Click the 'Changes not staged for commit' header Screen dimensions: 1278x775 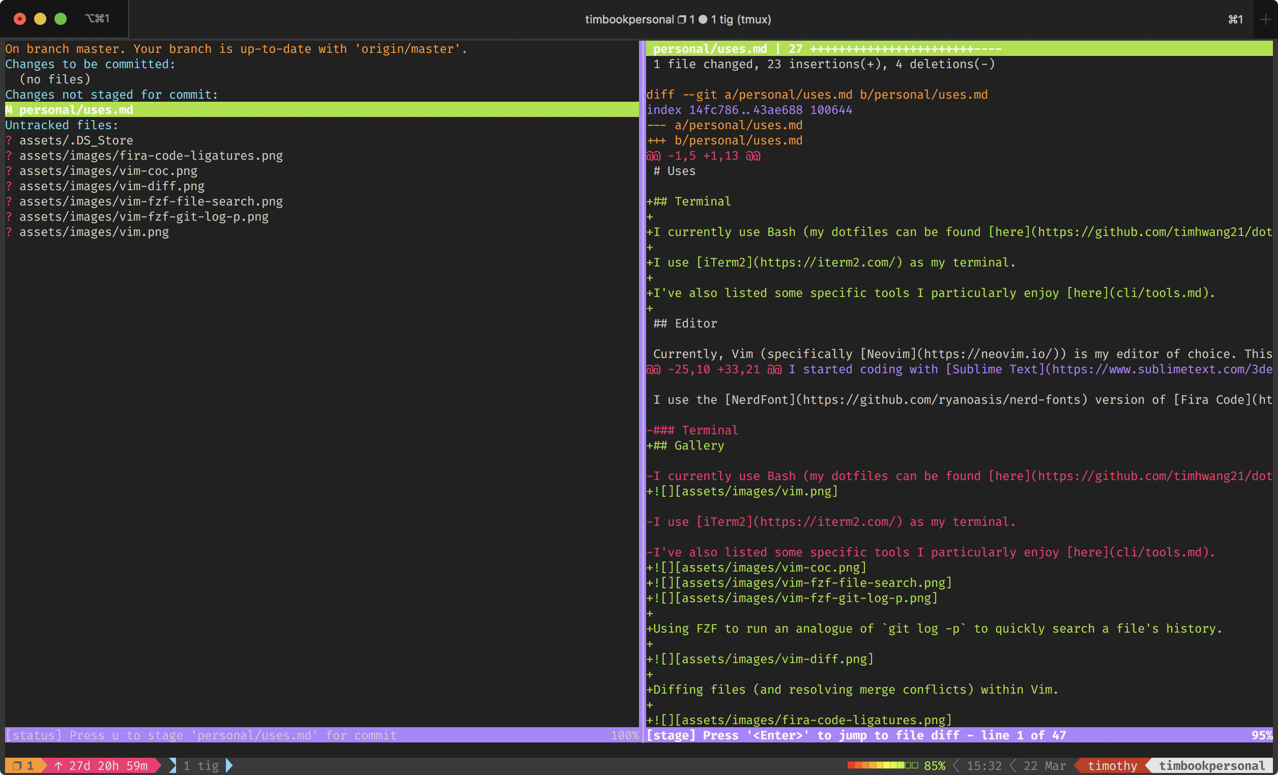click(x=111, y=95)
